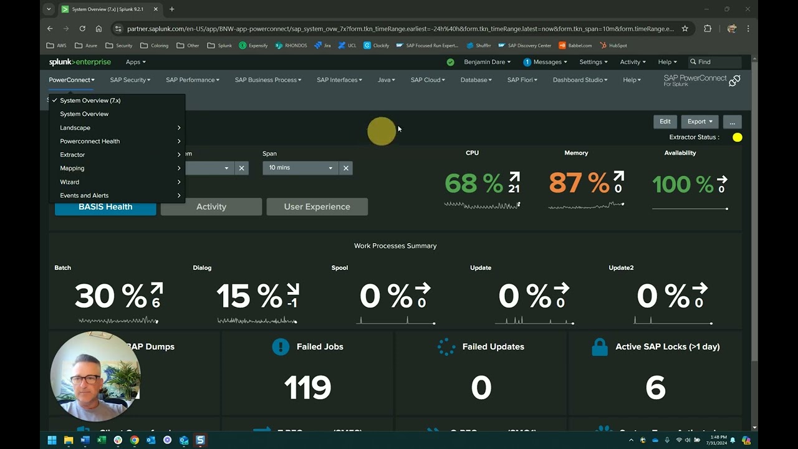Image resolution: width=798 pixels, height=449 pixels.
Task: Open the Java menu
Action: [387, 80]
